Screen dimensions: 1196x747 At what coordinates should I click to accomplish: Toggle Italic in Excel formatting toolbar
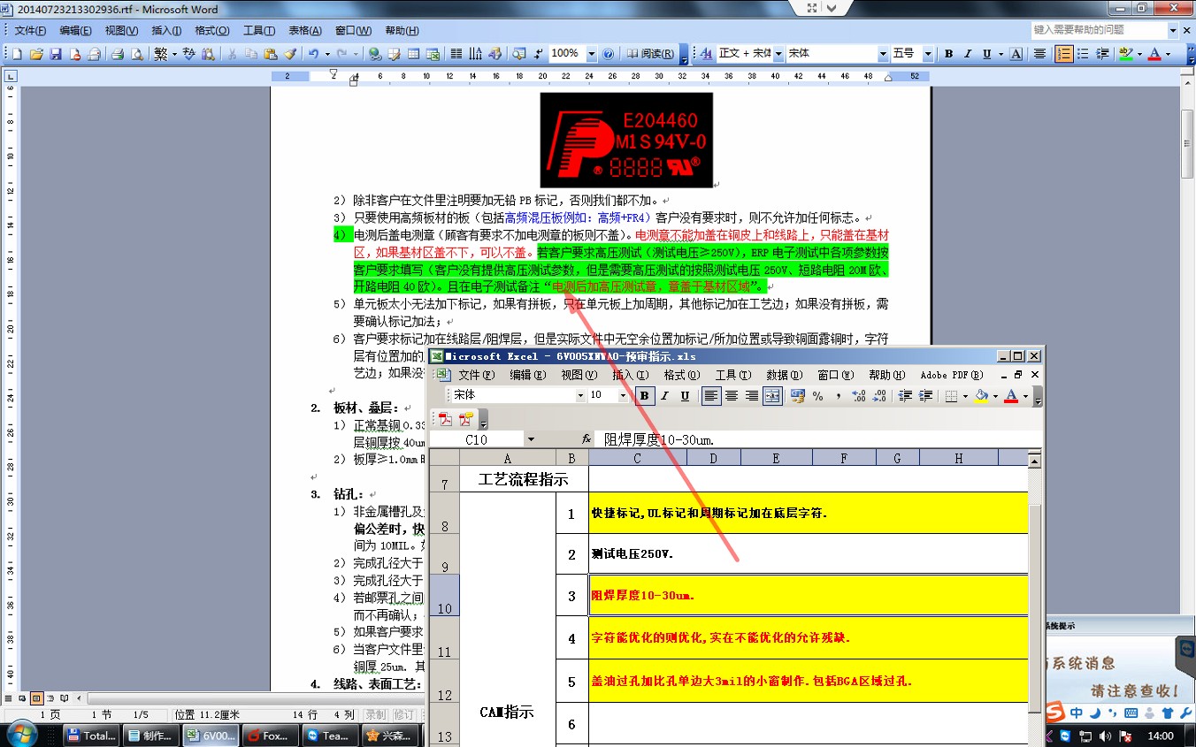tap(665, 396)
